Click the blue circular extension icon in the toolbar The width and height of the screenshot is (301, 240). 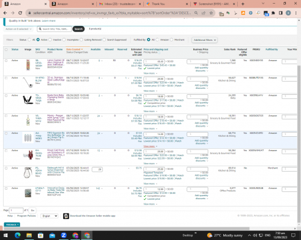pos(250,13)
